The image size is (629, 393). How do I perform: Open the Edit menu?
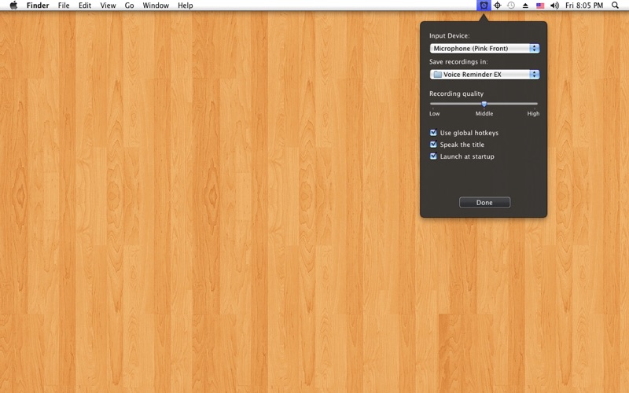[x=85, y=6]
